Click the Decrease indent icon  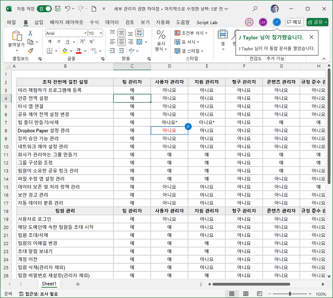(x=112, y=51)
